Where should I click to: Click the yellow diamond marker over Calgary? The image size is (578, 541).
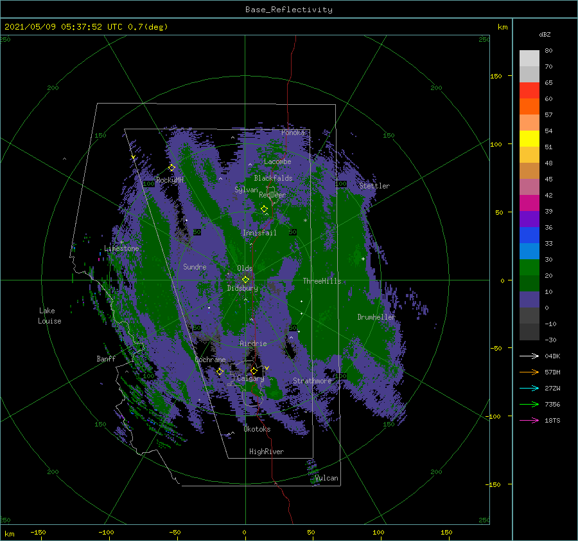[254, 371]
